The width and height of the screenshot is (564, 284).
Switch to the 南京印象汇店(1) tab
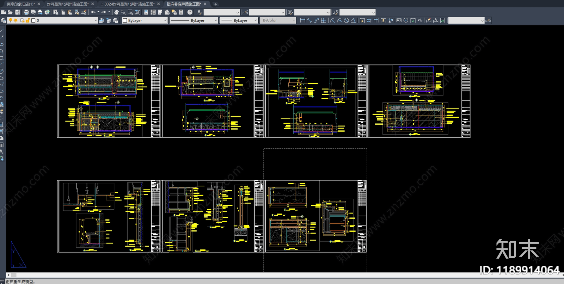coord(21,4)
